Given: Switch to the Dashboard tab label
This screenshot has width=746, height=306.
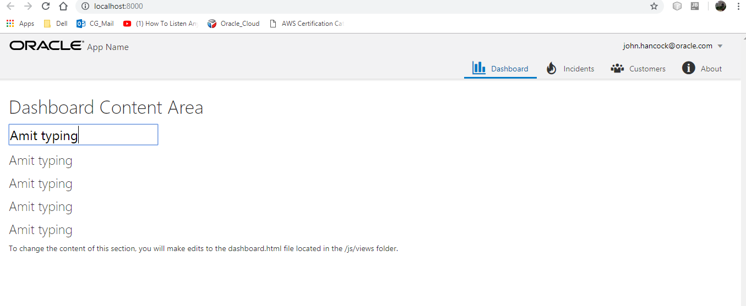Looking at the screenshot, I should (510, 69).
